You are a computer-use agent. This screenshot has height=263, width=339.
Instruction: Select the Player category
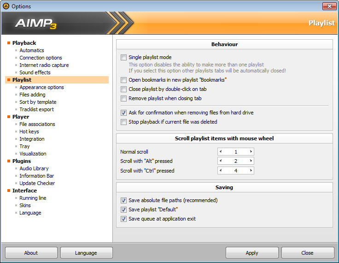21,117
